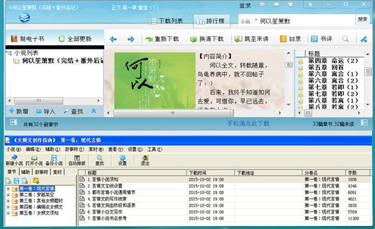
Task: Open 工具(T) menu
Action: (155, 150)
